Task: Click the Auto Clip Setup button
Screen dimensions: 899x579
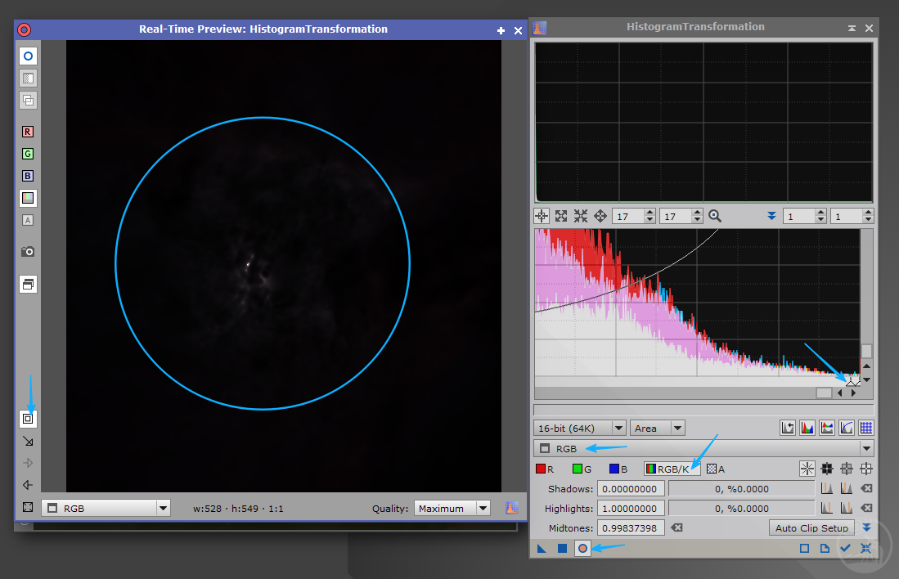Action: [x=811, y=528]
